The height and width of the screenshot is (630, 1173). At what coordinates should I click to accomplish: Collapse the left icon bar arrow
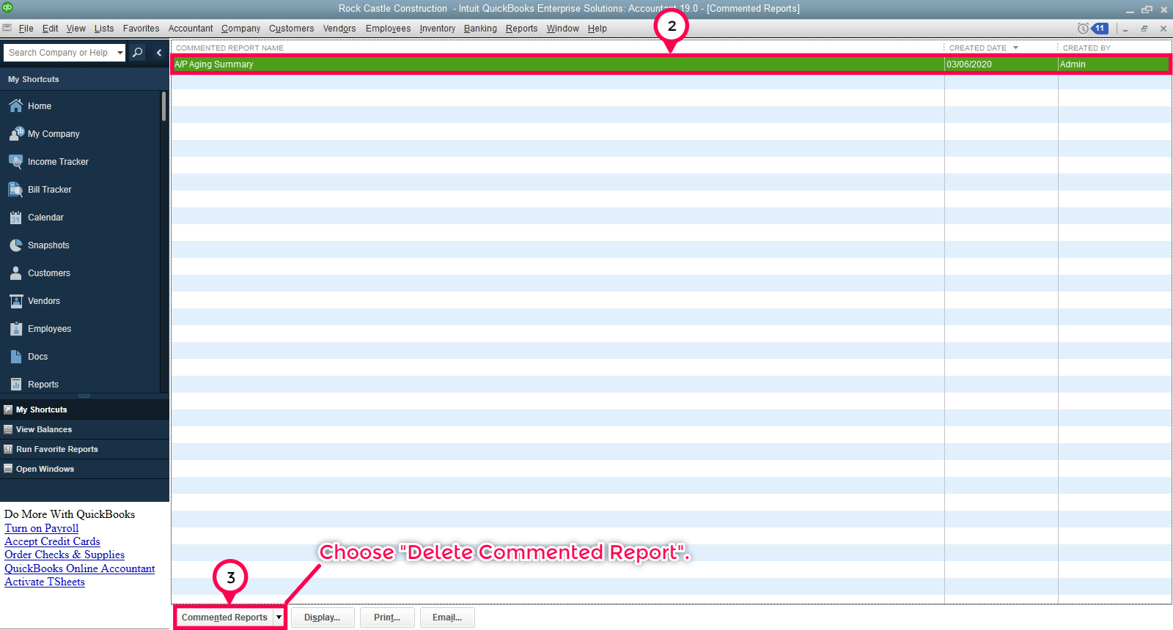click(159, 53)
